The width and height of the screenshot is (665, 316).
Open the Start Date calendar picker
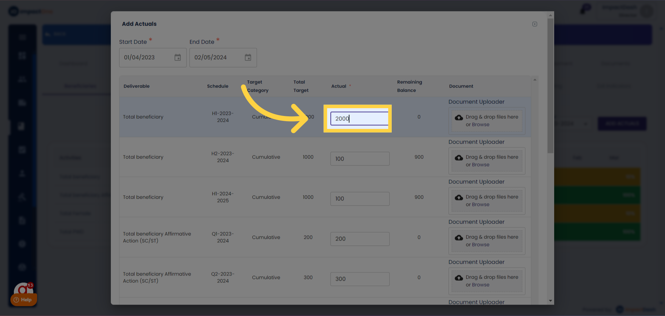[177, 57]
